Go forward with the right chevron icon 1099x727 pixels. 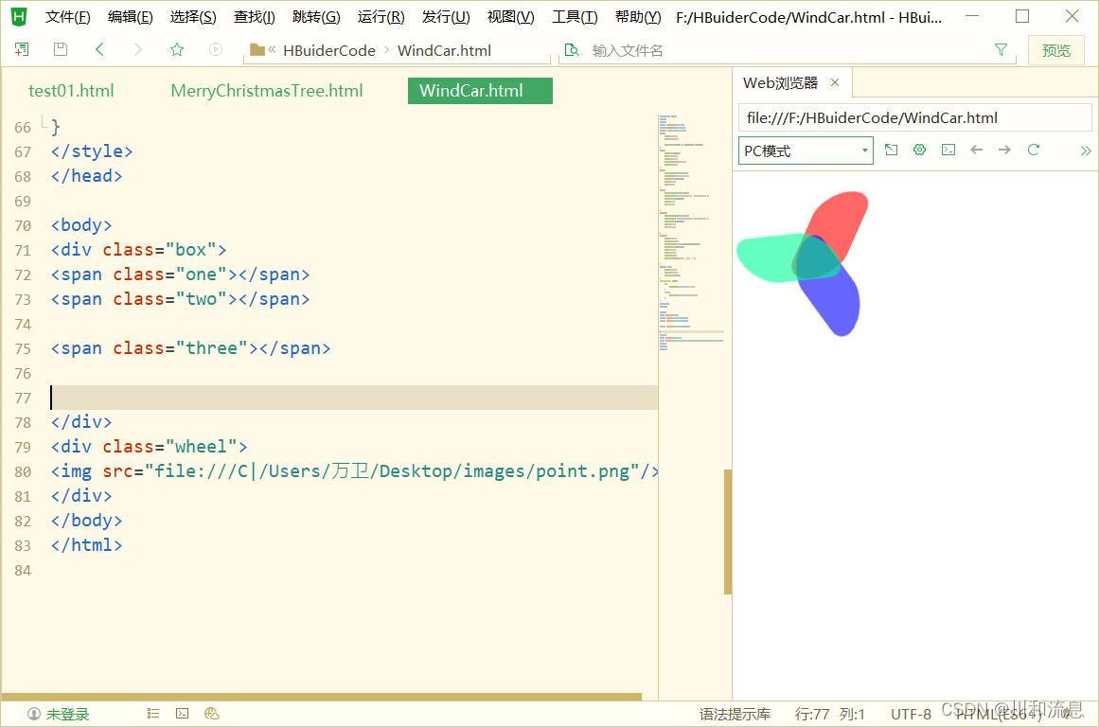coord(137,49)
